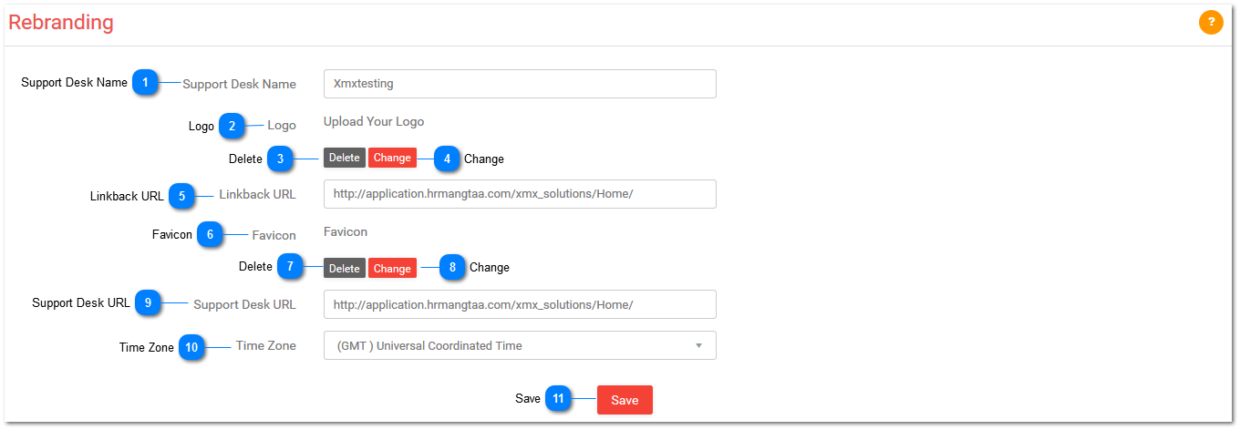Image resolution: width=1240 pixels, height=430 pixels.
Task: Click numbered callout marker 1
Action: tap(144, 83)
